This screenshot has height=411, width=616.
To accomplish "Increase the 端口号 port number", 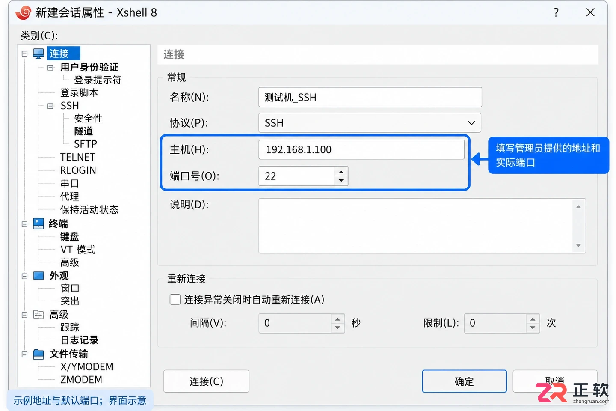I will click(x=341, y=172).
